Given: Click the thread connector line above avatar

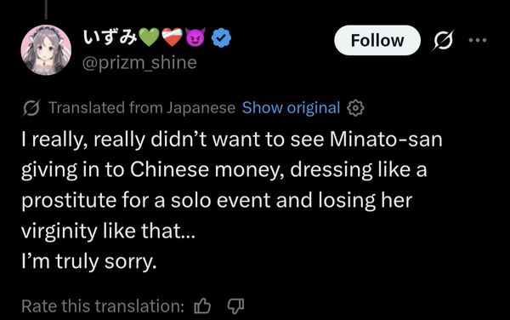Looking at the screenshot, I should pyautogui.click(x=46, y=9).
